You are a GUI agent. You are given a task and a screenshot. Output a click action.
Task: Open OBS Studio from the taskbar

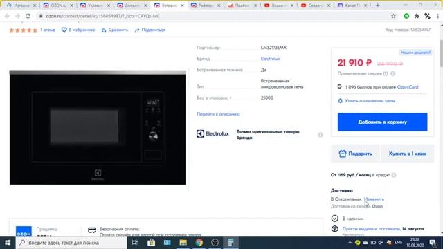(215, 243)
